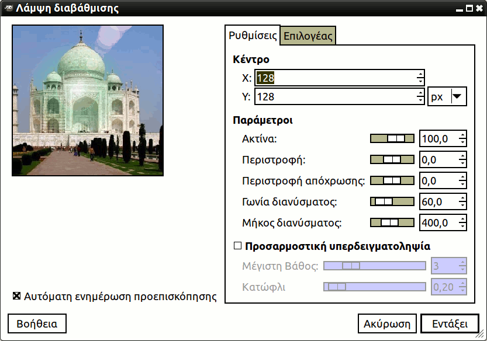Decrease the Περιστροφή value with down arrow
The width and height of the screenshot is (487, 341).
(462, 163)
